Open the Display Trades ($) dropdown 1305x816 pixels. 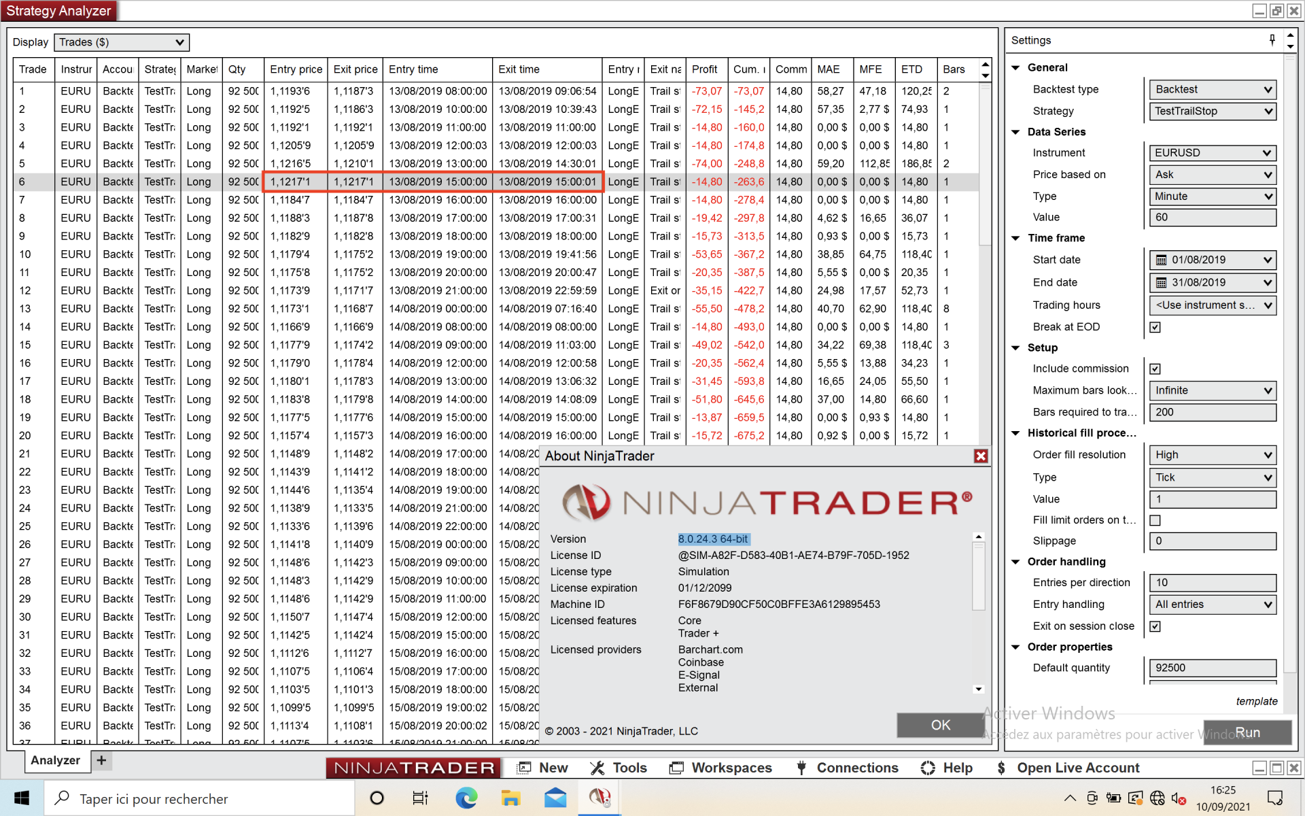(x=122, y=42)
